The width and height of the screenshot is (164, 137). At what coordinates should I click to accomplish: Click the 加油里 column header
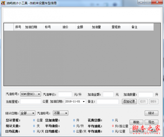(x=100, y=27)
